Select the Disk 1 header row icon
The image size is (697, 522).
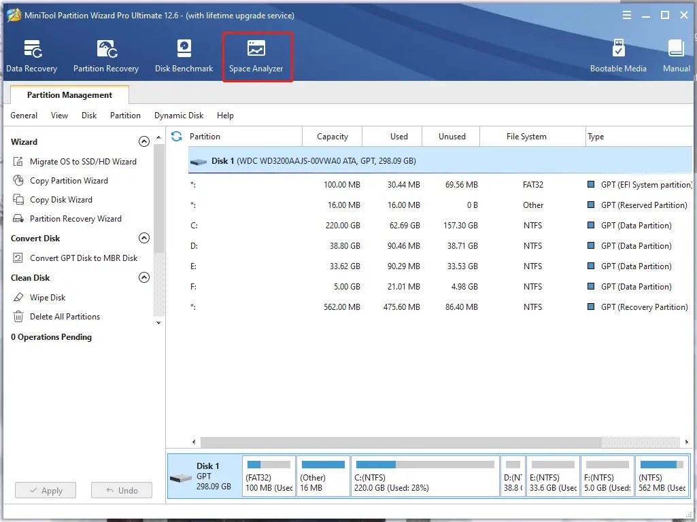pyautogui.click(x=199, y=162)
